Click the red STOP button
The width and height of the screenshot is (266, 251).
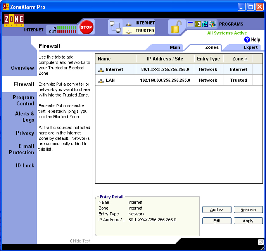pos(86,27)
